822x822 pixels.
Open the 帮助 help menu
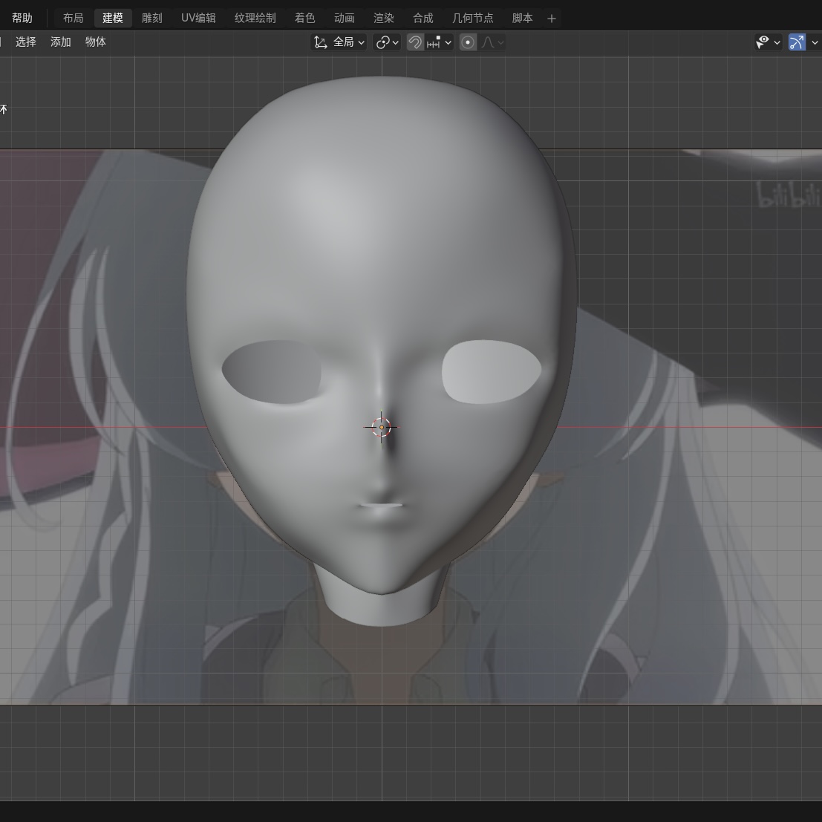22,19
